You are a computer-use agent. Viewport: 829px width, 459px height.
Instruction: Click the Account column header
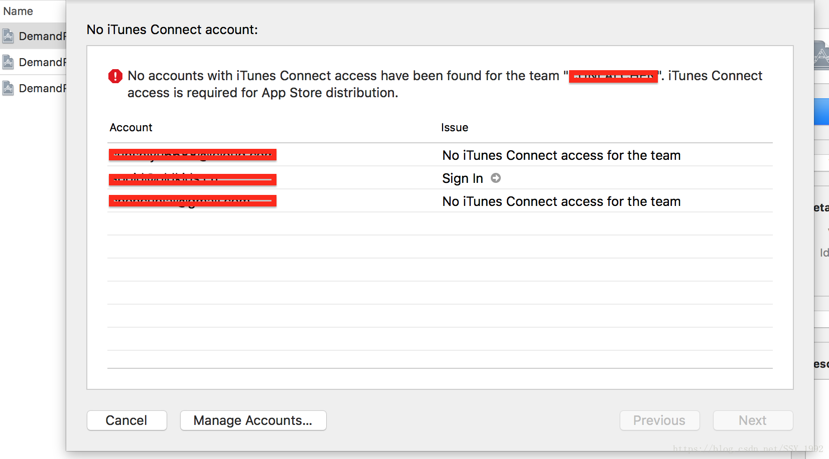coord(131,127)
